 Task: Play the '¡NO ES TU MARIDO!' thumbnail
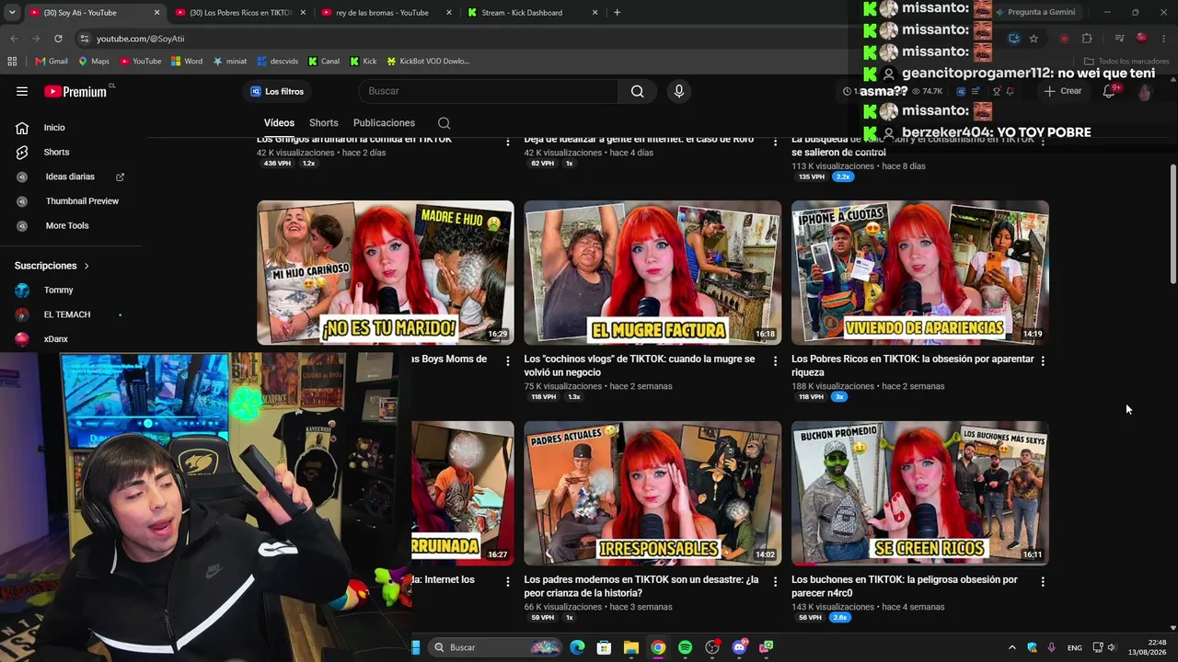386,272
